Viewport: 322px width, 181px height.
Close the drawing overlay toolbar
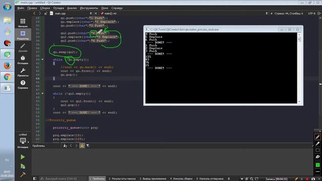point(320,131)
